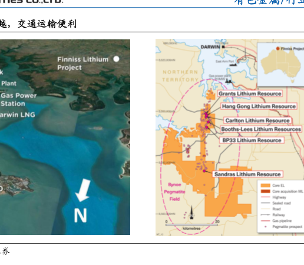Click the "Highway" legend entry

[x=273, y=197]
